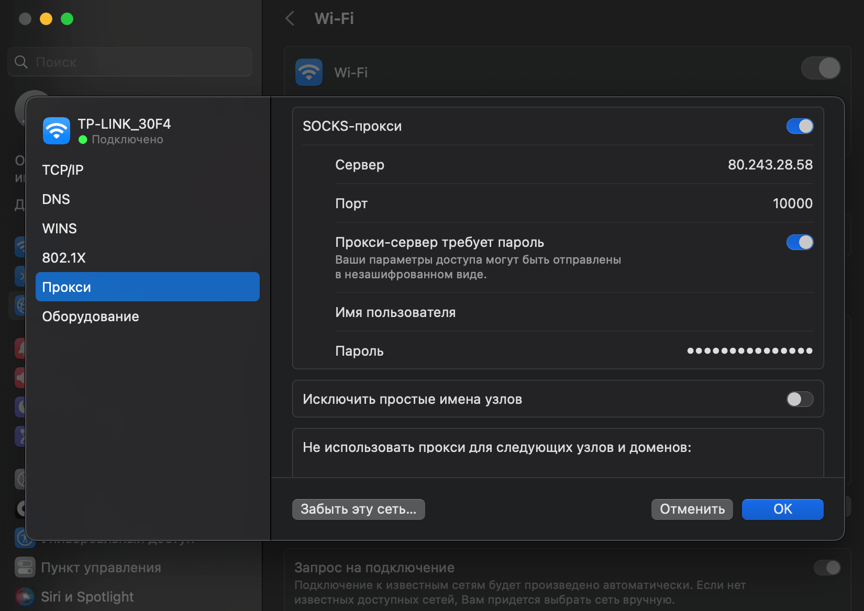Edit the Порт value 10000
This screenshot has width=864, height=611.
793,203
